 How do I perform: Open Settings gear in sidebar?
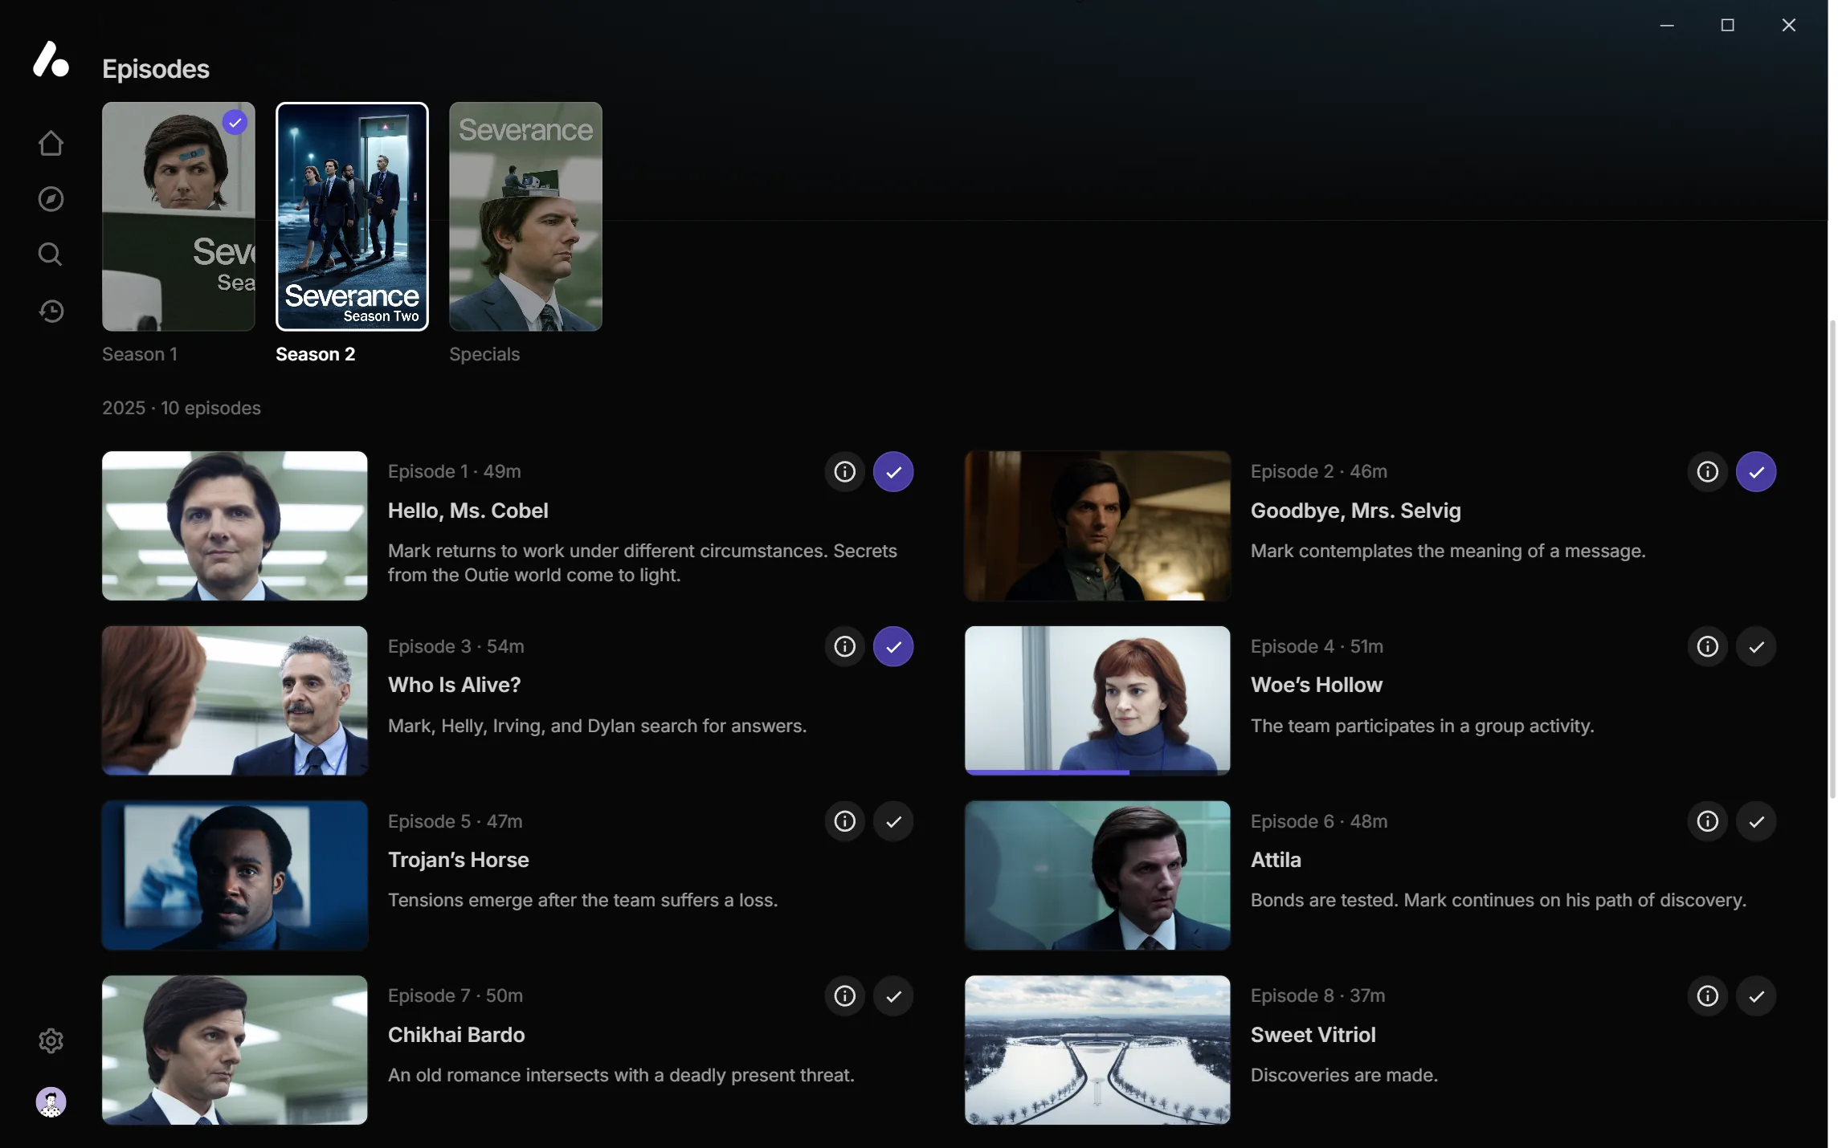pos(51,1040)
